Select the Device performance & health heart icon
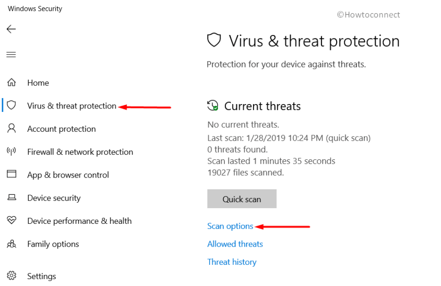Image resolution: width=441 pixels, height=286 pixels. pyautogui.click(x=11, y=220)
